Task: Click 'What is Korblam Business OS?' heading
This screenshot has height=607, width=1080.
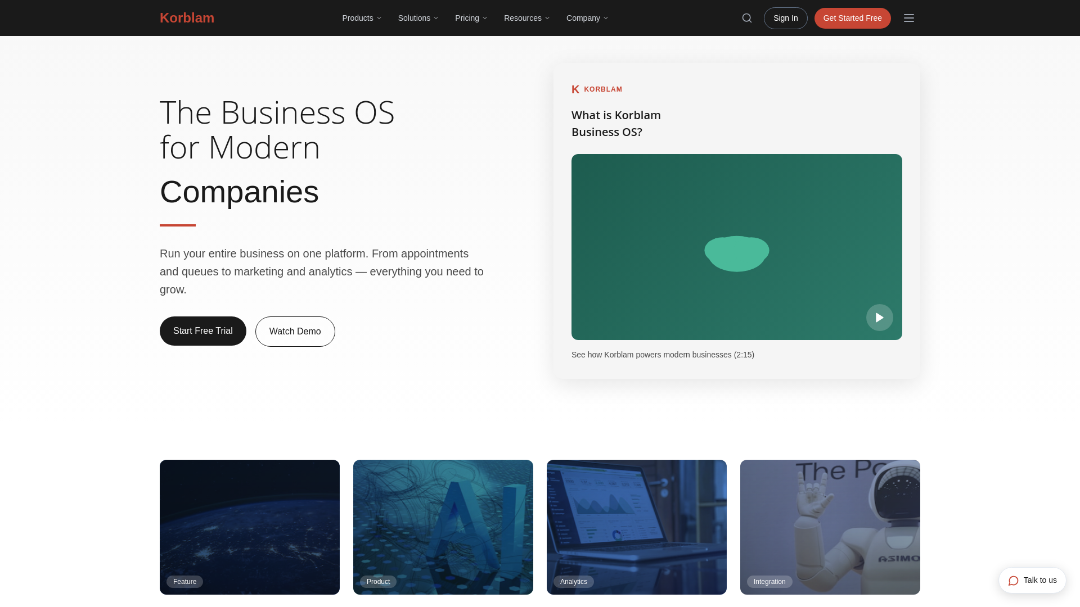Action: click(x=616, y=124)
